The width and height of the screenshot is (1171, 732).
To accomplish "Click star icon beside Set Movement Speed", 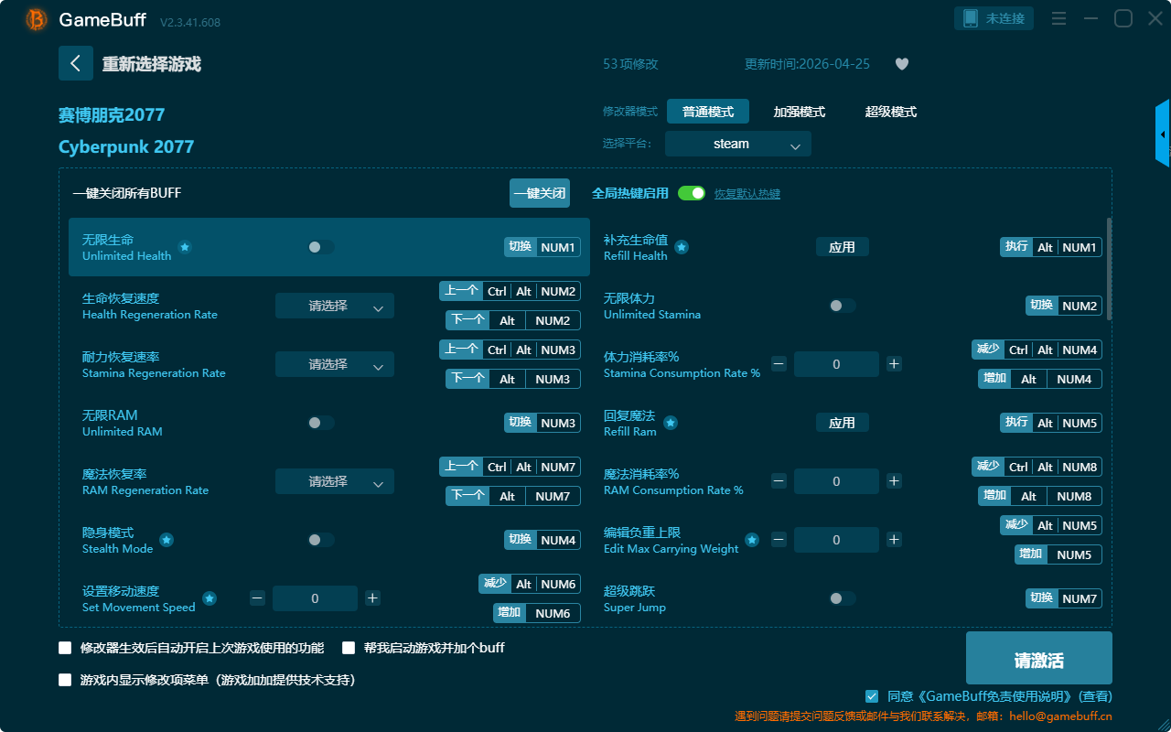I will pos(209,598).
